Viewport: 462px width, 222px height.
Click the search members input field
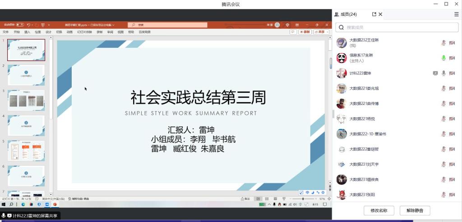(x=397, y=28)
